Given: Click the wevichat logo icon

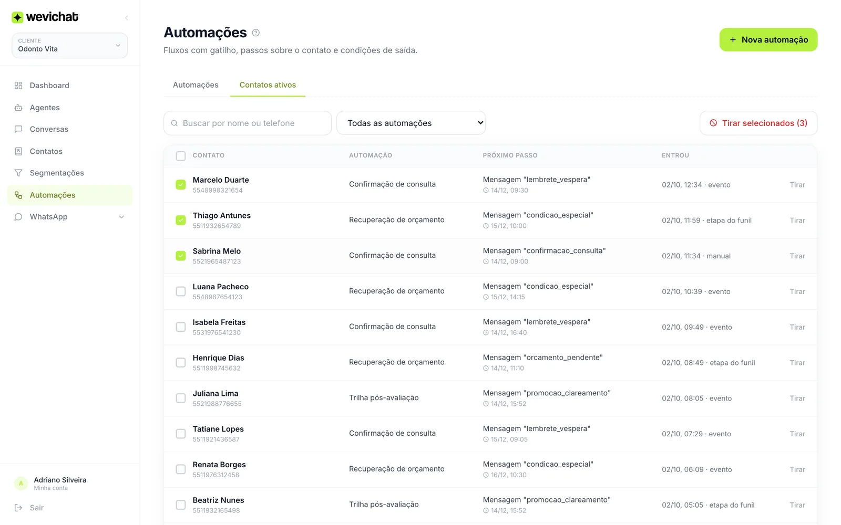Looking at the screenshot, I should click(17, 17).
